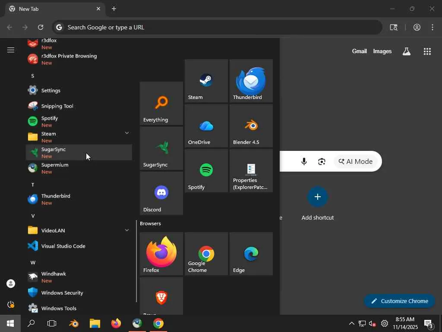Screen dimensions: 442x332
Task: Launch the Edge tile
Action: tap(251, 253)
